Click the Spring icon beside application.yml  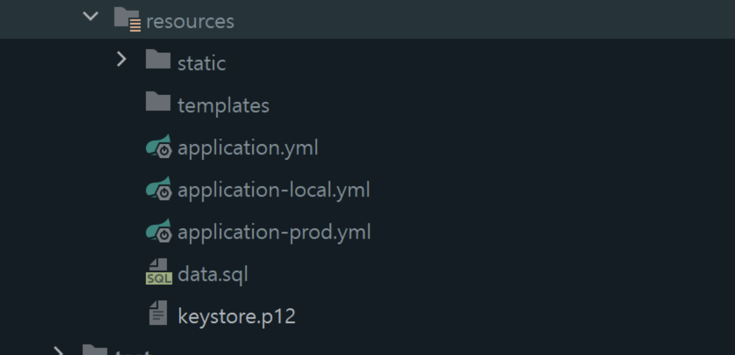(x=159, y=147)
